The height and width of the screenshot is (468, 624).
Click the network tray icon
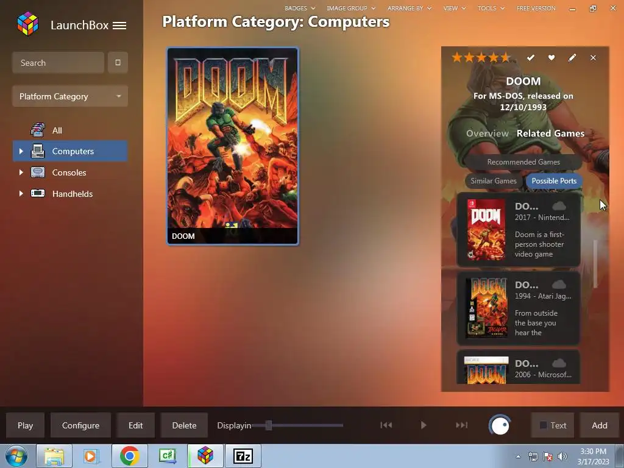(533, 456)
